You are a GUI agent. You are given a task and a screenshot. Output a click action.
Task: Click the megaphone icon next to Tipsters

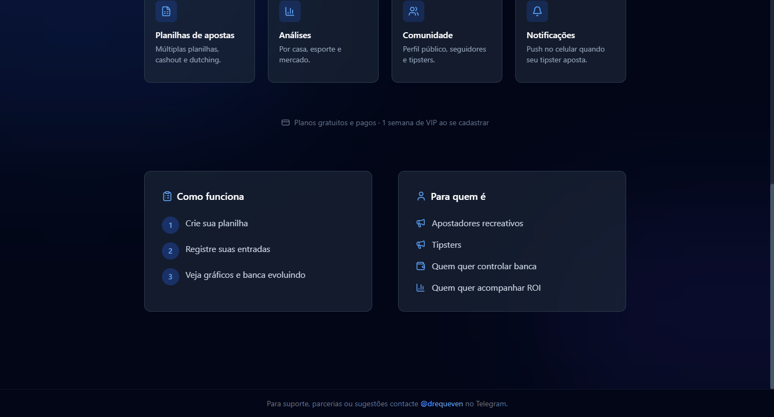[421, 245]
